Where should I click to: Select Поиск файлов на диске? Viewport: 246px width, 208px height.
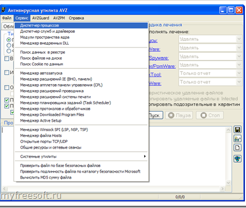(x=81, y=58)
